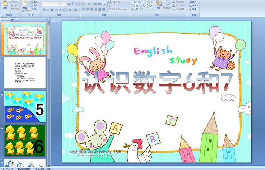
Task: Pick the down block arrow shape
Action: coord(150,5)
